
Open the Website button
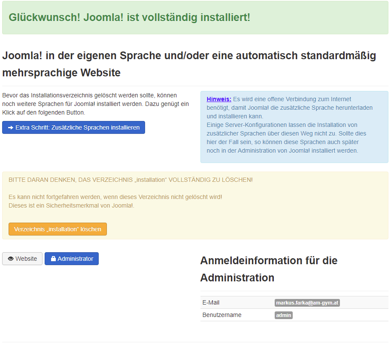coord(22,259)
